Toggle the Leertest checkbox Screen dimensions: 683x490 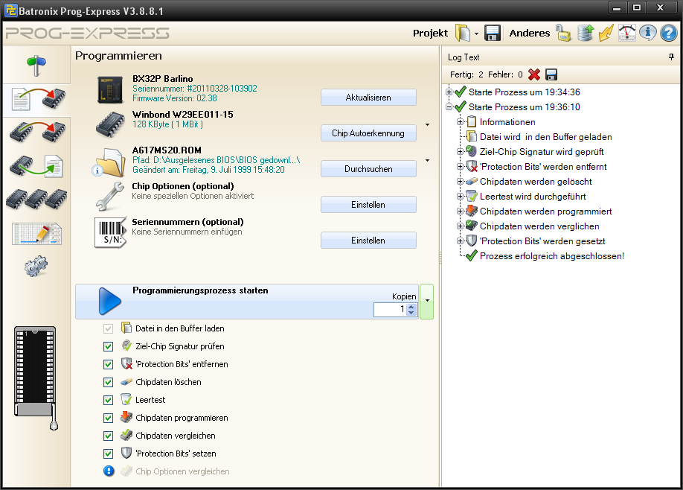(108, 400)
